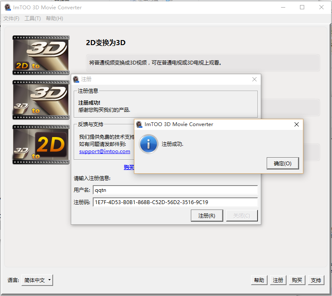Screen dimensions: 332x296
Task: Close the 注册 registration dialog
Action: (x=254, y=79)
